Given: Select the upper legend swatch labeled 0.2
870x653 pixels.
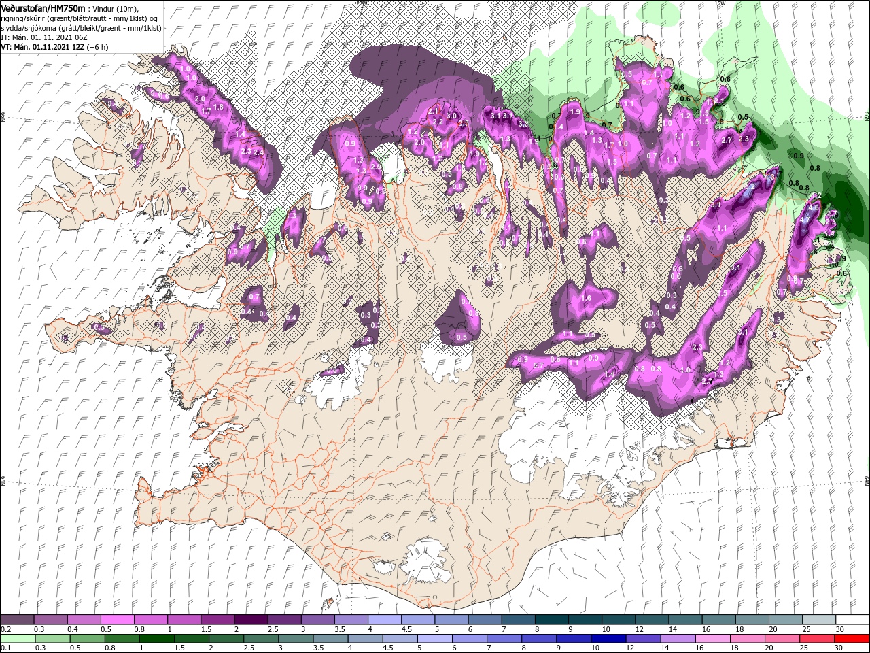Looking at the screenshot, I should 17,620.
